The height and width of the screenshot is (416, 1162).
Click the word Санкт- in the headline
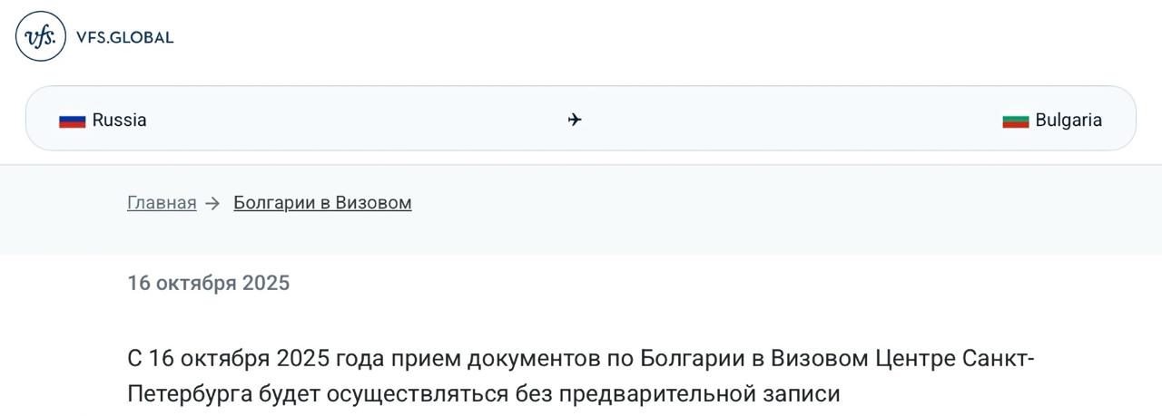point(1000,359)
